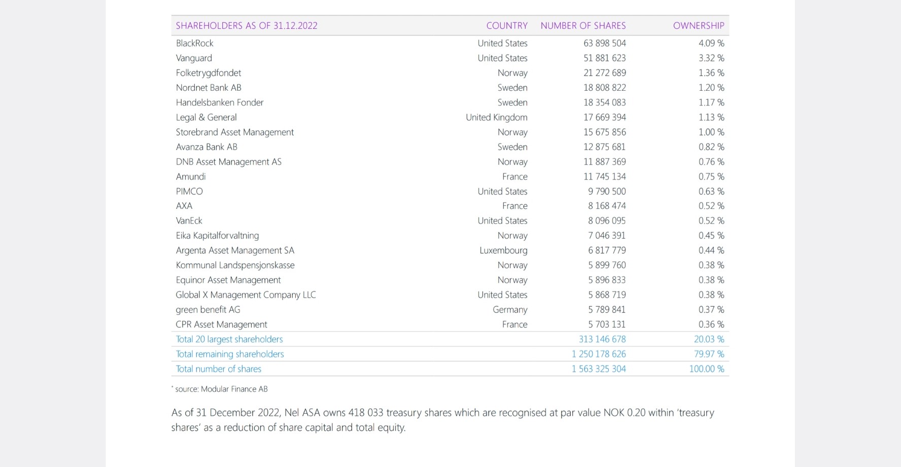Click the 'Total 20 largest shareholders' label

pyautogui.click(x=229, y=339)
